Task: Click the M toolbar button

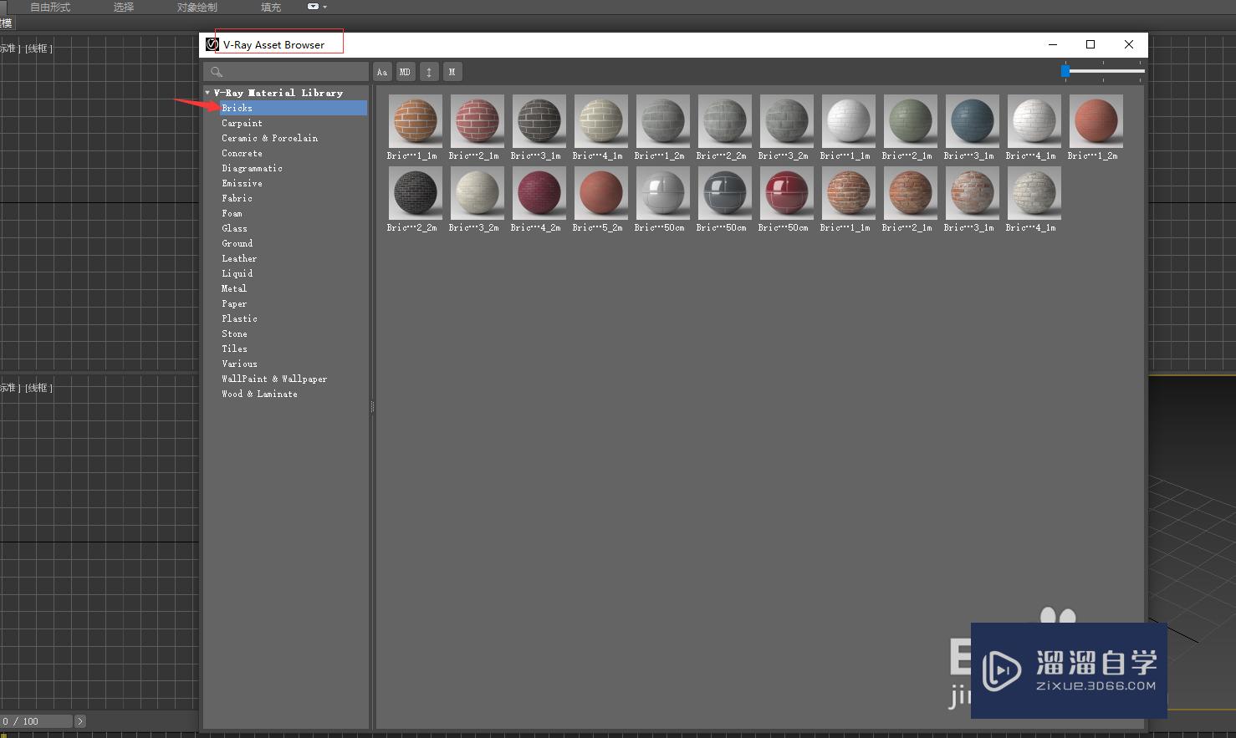Action: pos(452,72)
